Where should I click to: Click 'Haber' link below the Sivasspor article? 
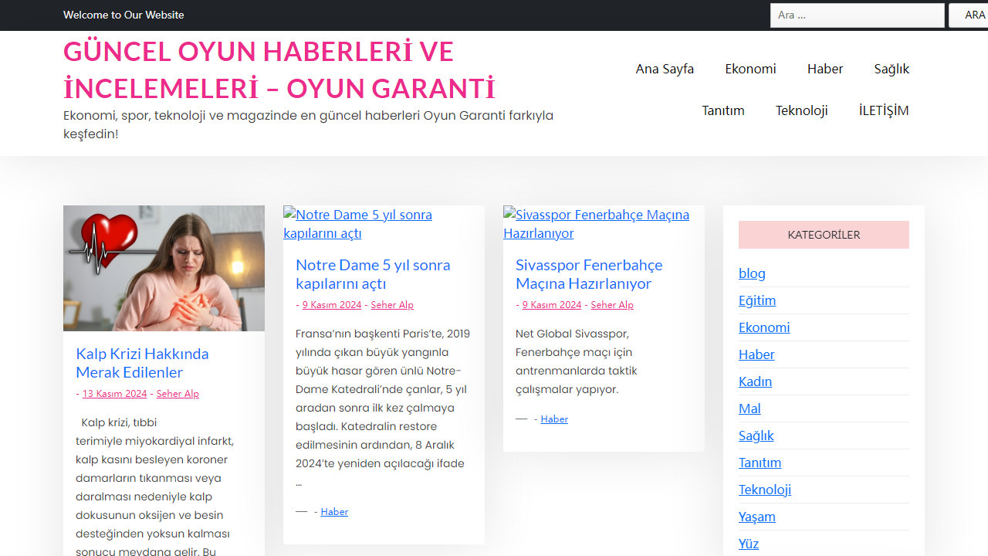(x=554, y=418)
